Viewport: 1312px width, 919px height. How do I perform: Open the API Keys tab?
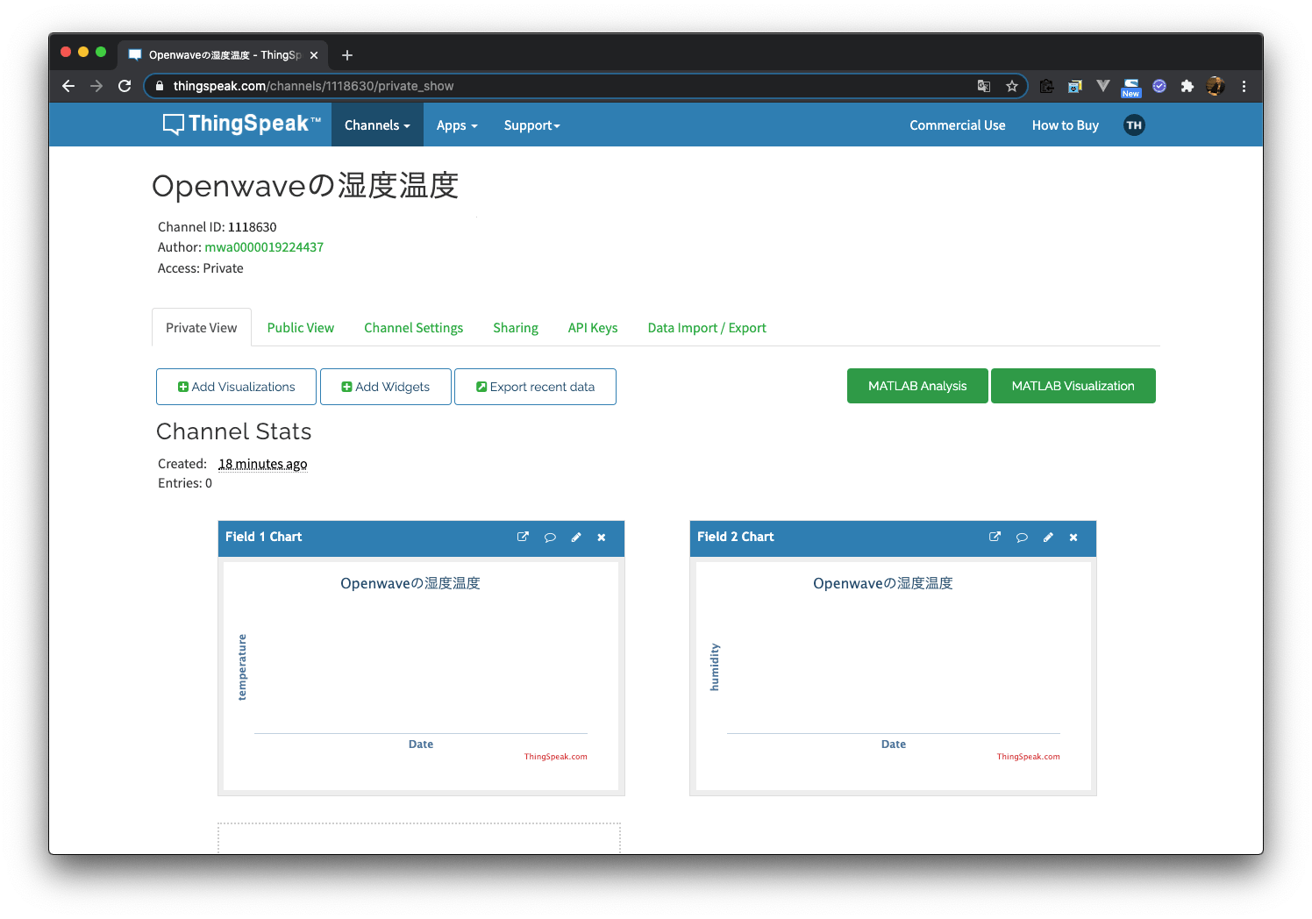pyautogui.click(x=593, y=328)
